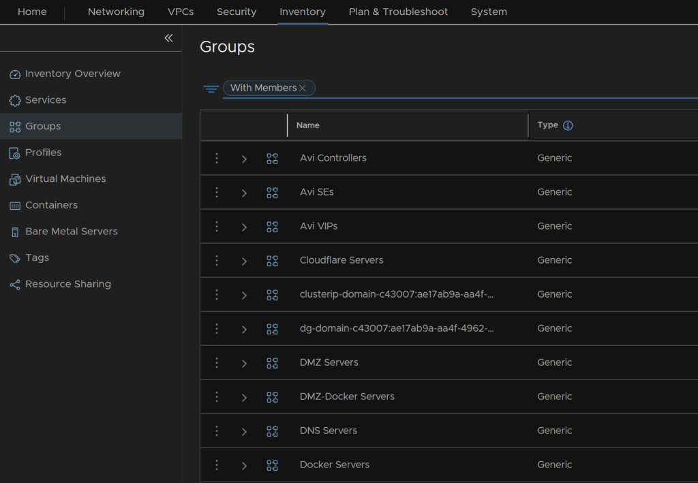Navigate to Tags in the sidebar
The image size is (698, 483).
[37, 258]
